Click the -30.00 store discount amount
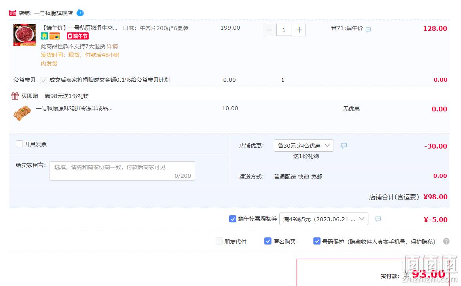The image size is (461, 286). click(436, 146)
